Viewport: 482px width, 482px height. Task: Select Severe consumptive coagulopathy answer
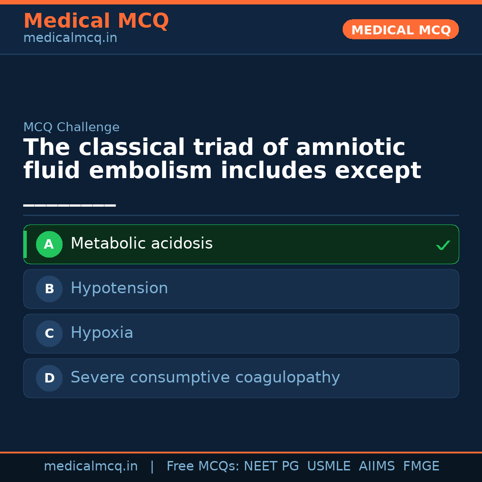(x=205, y=378)
